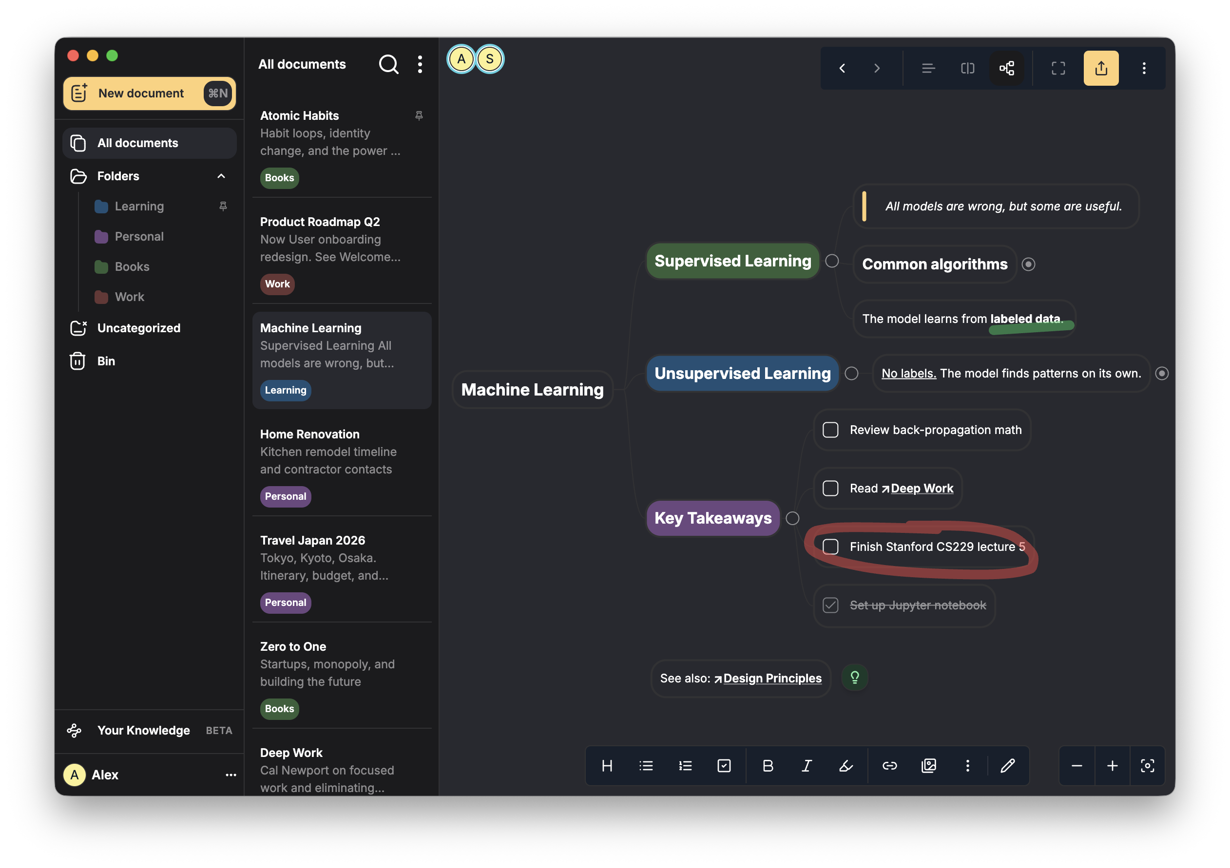Viewport: 1230px width, 868px height.
Task: Switch to split view mode
Action: pos(967,68)
